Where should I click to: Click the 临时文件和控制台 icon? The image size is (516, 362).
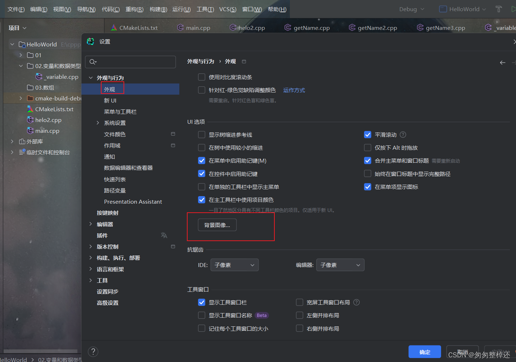pos(22,152)
